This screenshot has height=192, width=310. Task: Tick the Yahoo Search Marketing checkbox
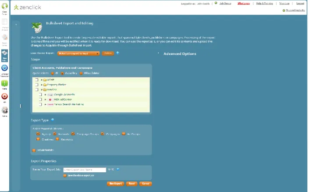point(40,104)
